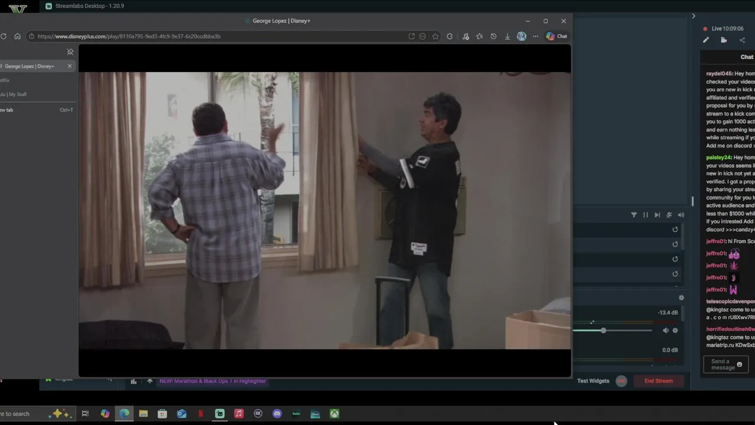755x425 pixels.
Task: Click the Disney+ URL address bar
Action: [219, 36]
